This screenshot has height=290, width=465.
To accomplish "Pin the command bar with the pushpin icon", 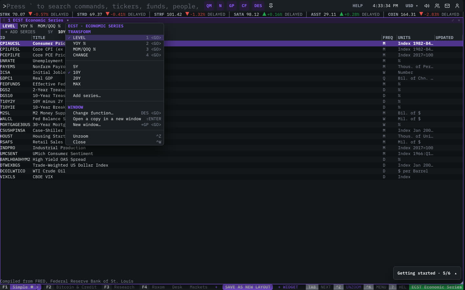I will (x=271, y=6).
